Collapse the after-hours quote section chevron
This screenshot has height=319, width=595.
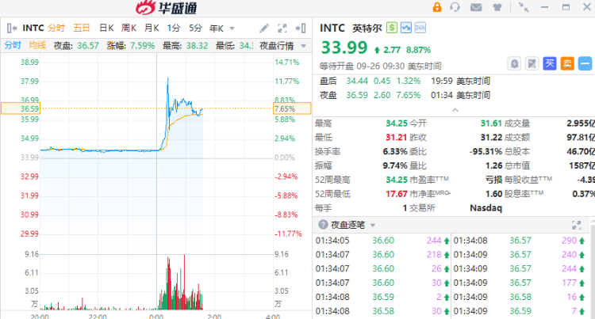[x=455, y=110]
